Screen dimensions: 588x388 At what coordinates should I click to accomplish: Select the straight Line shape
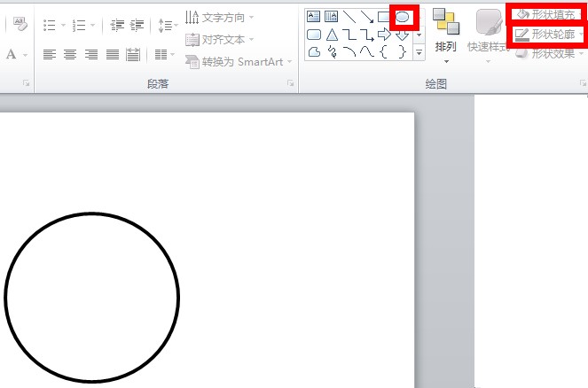(349, 17)
